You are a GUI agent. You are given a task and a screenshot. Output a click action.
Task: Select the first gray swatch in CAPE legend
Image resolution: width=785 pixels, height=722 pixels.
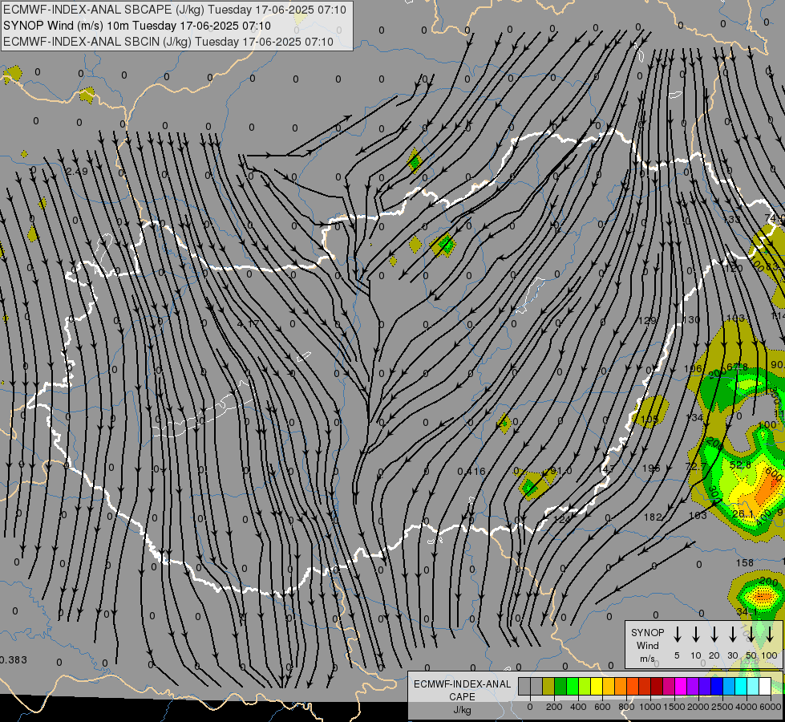tap(524, 686)
